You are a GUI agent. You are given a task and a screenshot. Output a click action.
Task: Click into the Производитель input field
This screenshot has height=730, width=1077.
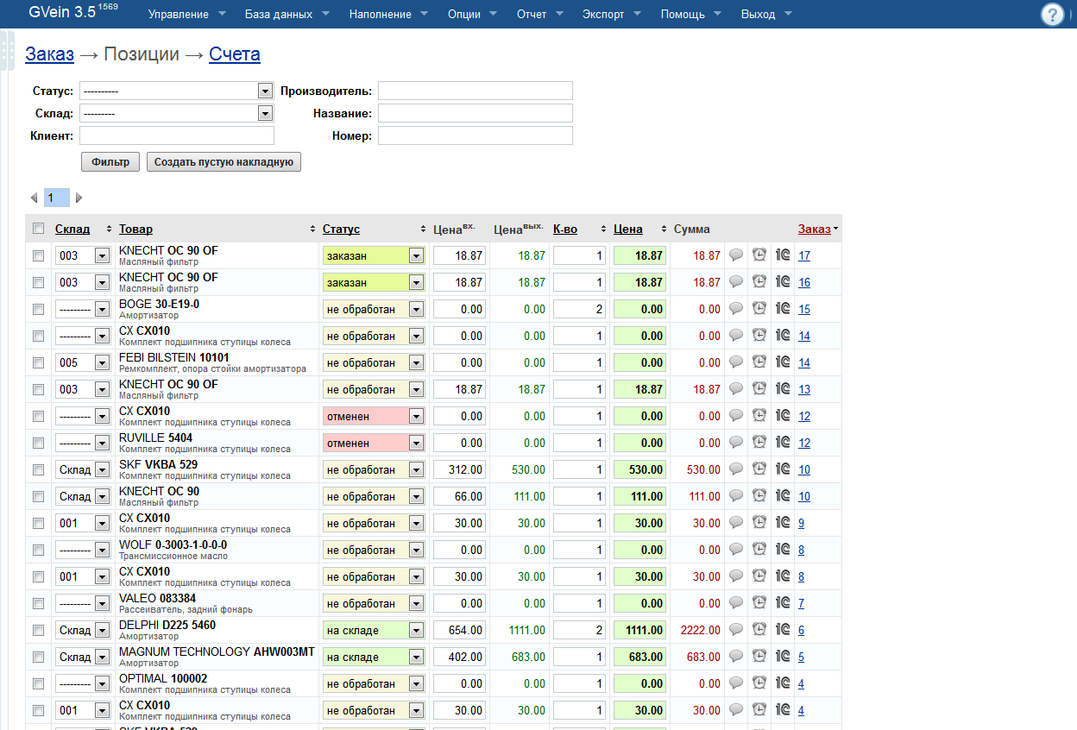coord(475,91)
